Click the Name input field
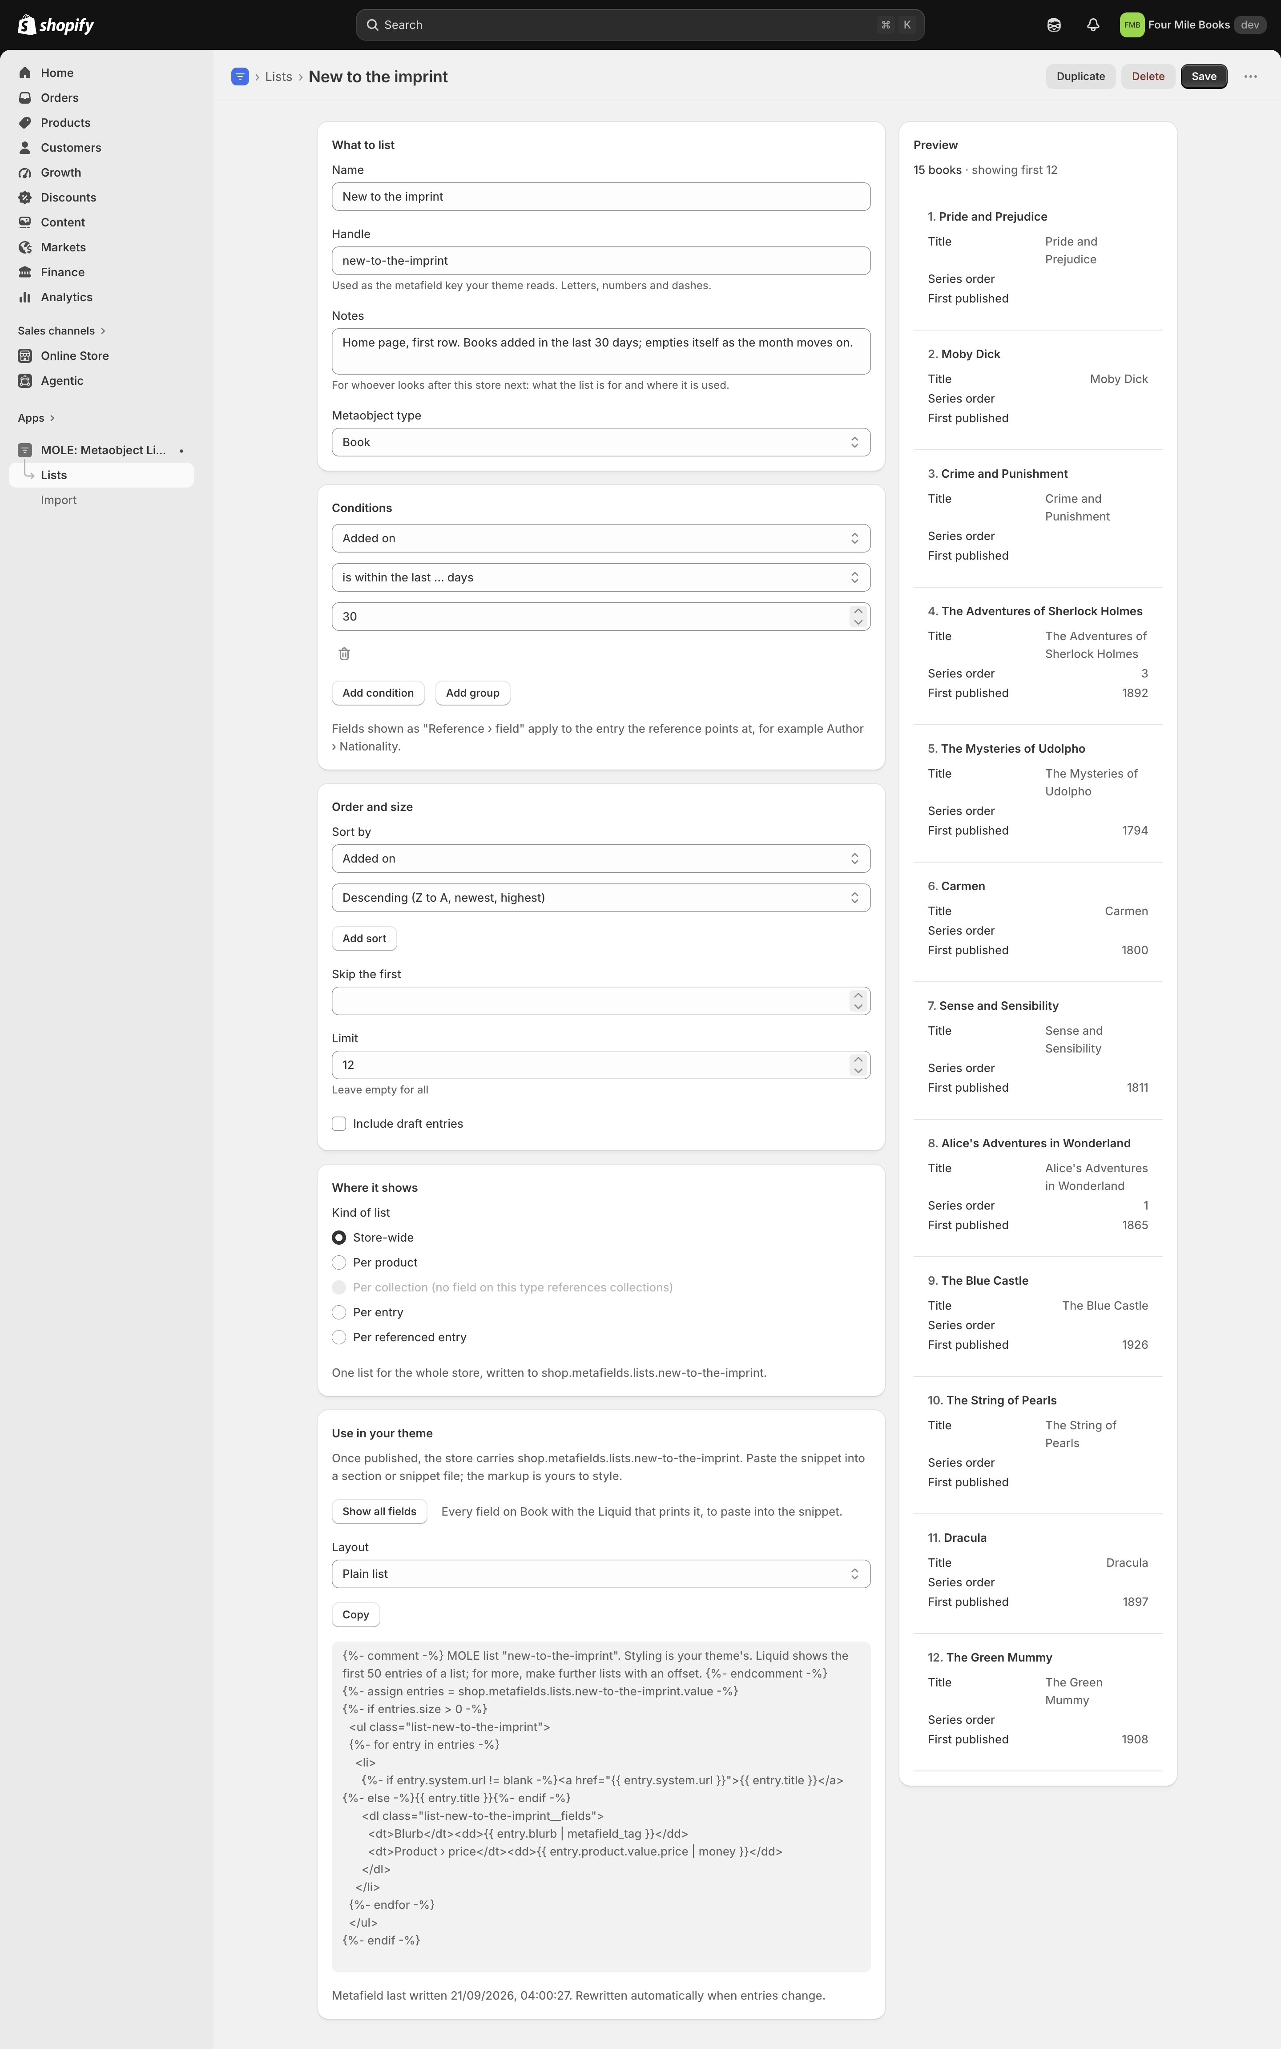This screenshot has width=1281, height=2049. 600,197
